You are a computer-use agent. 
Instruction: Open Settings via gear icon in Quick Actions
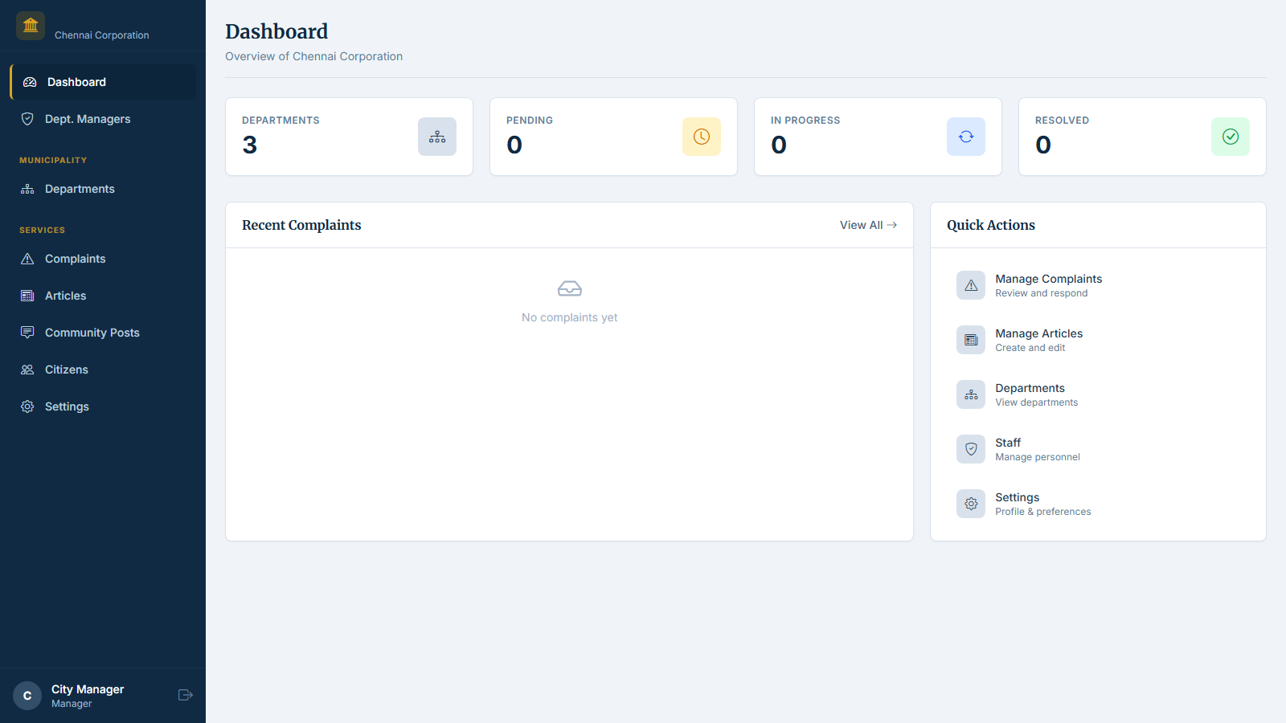[x=970, y=503]
